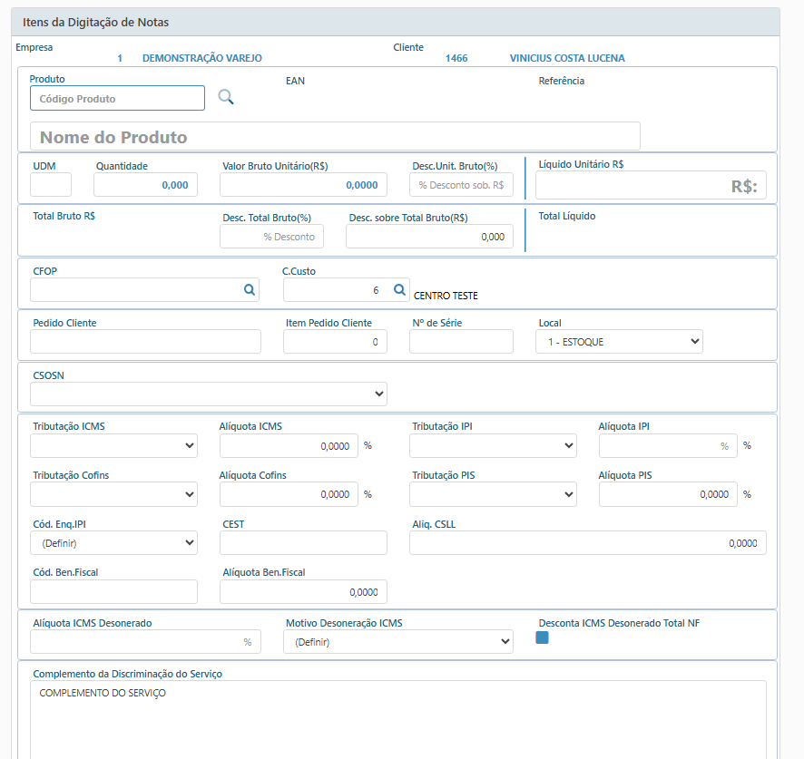Expand the CSOSN dropdown

[209, 394]
